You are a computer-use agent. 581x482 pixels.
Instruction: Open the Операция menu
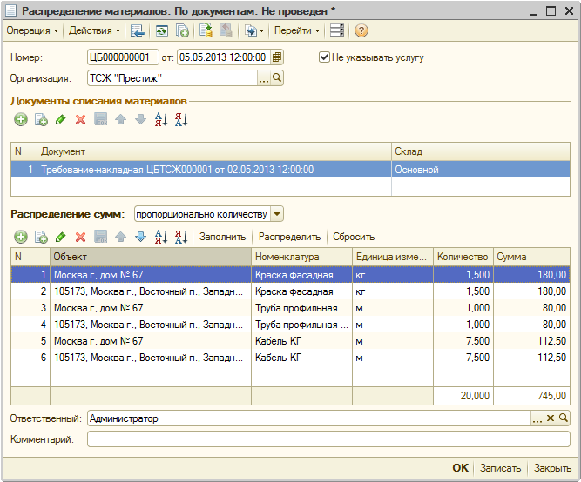(32, 30)
